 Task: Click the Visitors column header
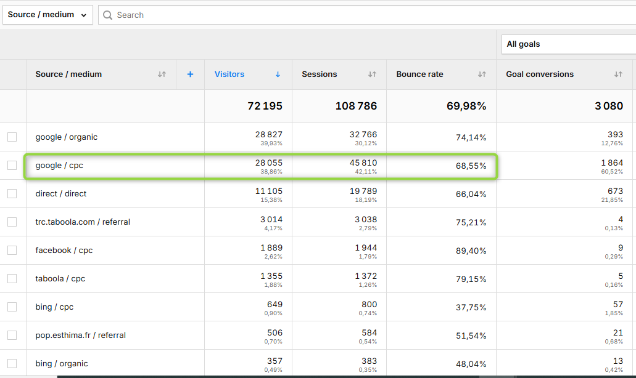tap(229, 74)
